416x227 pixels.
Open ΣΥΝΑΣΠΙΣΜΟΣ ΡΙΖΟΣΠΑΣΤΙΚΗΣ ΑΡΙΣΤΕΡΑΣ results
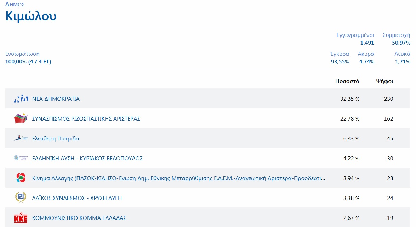pos(86,119)
